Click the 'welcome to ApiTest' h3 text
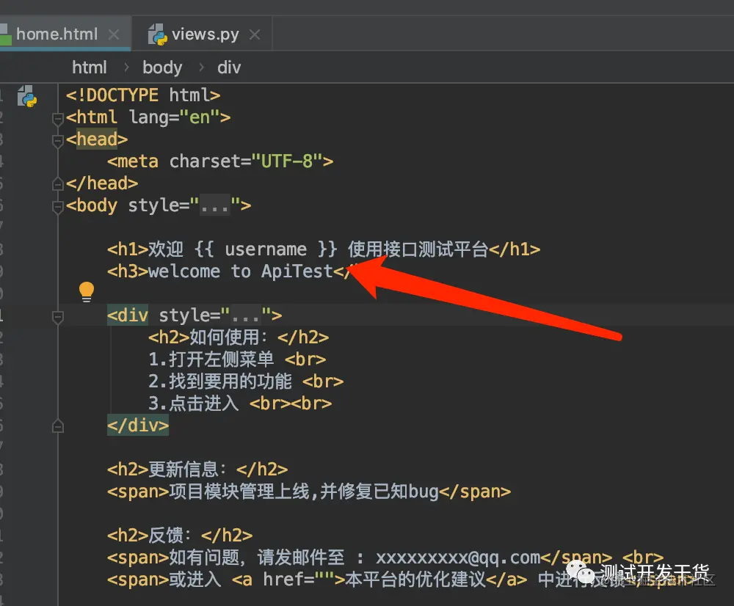 pyautogui.click(x=240, y=271)
